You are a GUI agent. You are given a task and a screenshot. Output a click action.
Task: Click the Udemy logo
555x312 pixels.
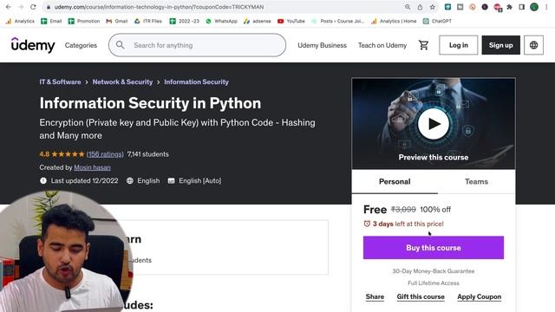pos(33,45)
